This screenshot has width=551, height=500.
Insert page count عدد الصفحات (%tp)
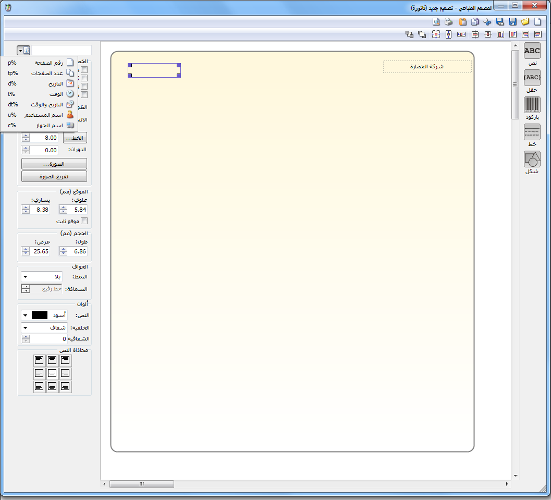point(39,73)
